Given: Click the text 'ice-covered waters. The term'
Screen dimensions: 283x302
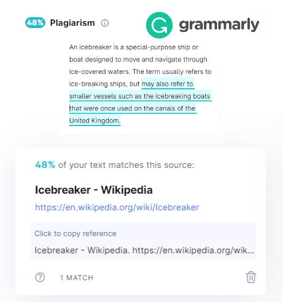Looking at the screenshot, I should coord(115,72).
